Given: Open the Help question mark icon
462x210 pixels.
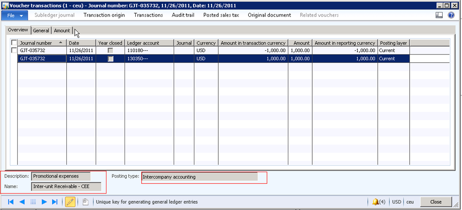Looking at the screenshot, I should (451, 15).
